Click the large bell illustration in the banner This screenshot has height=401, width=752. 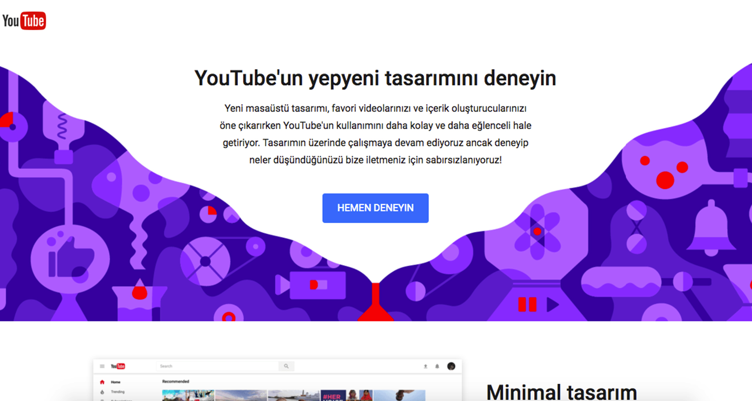tap(711, 229)
